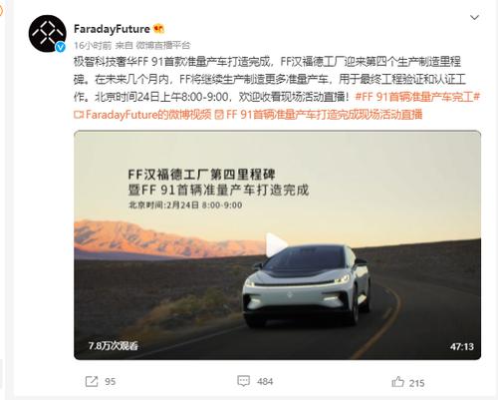Click the FF 91 car in thumbnail
498x400 pixels.
pyautogui.click(x=306, y=285)
